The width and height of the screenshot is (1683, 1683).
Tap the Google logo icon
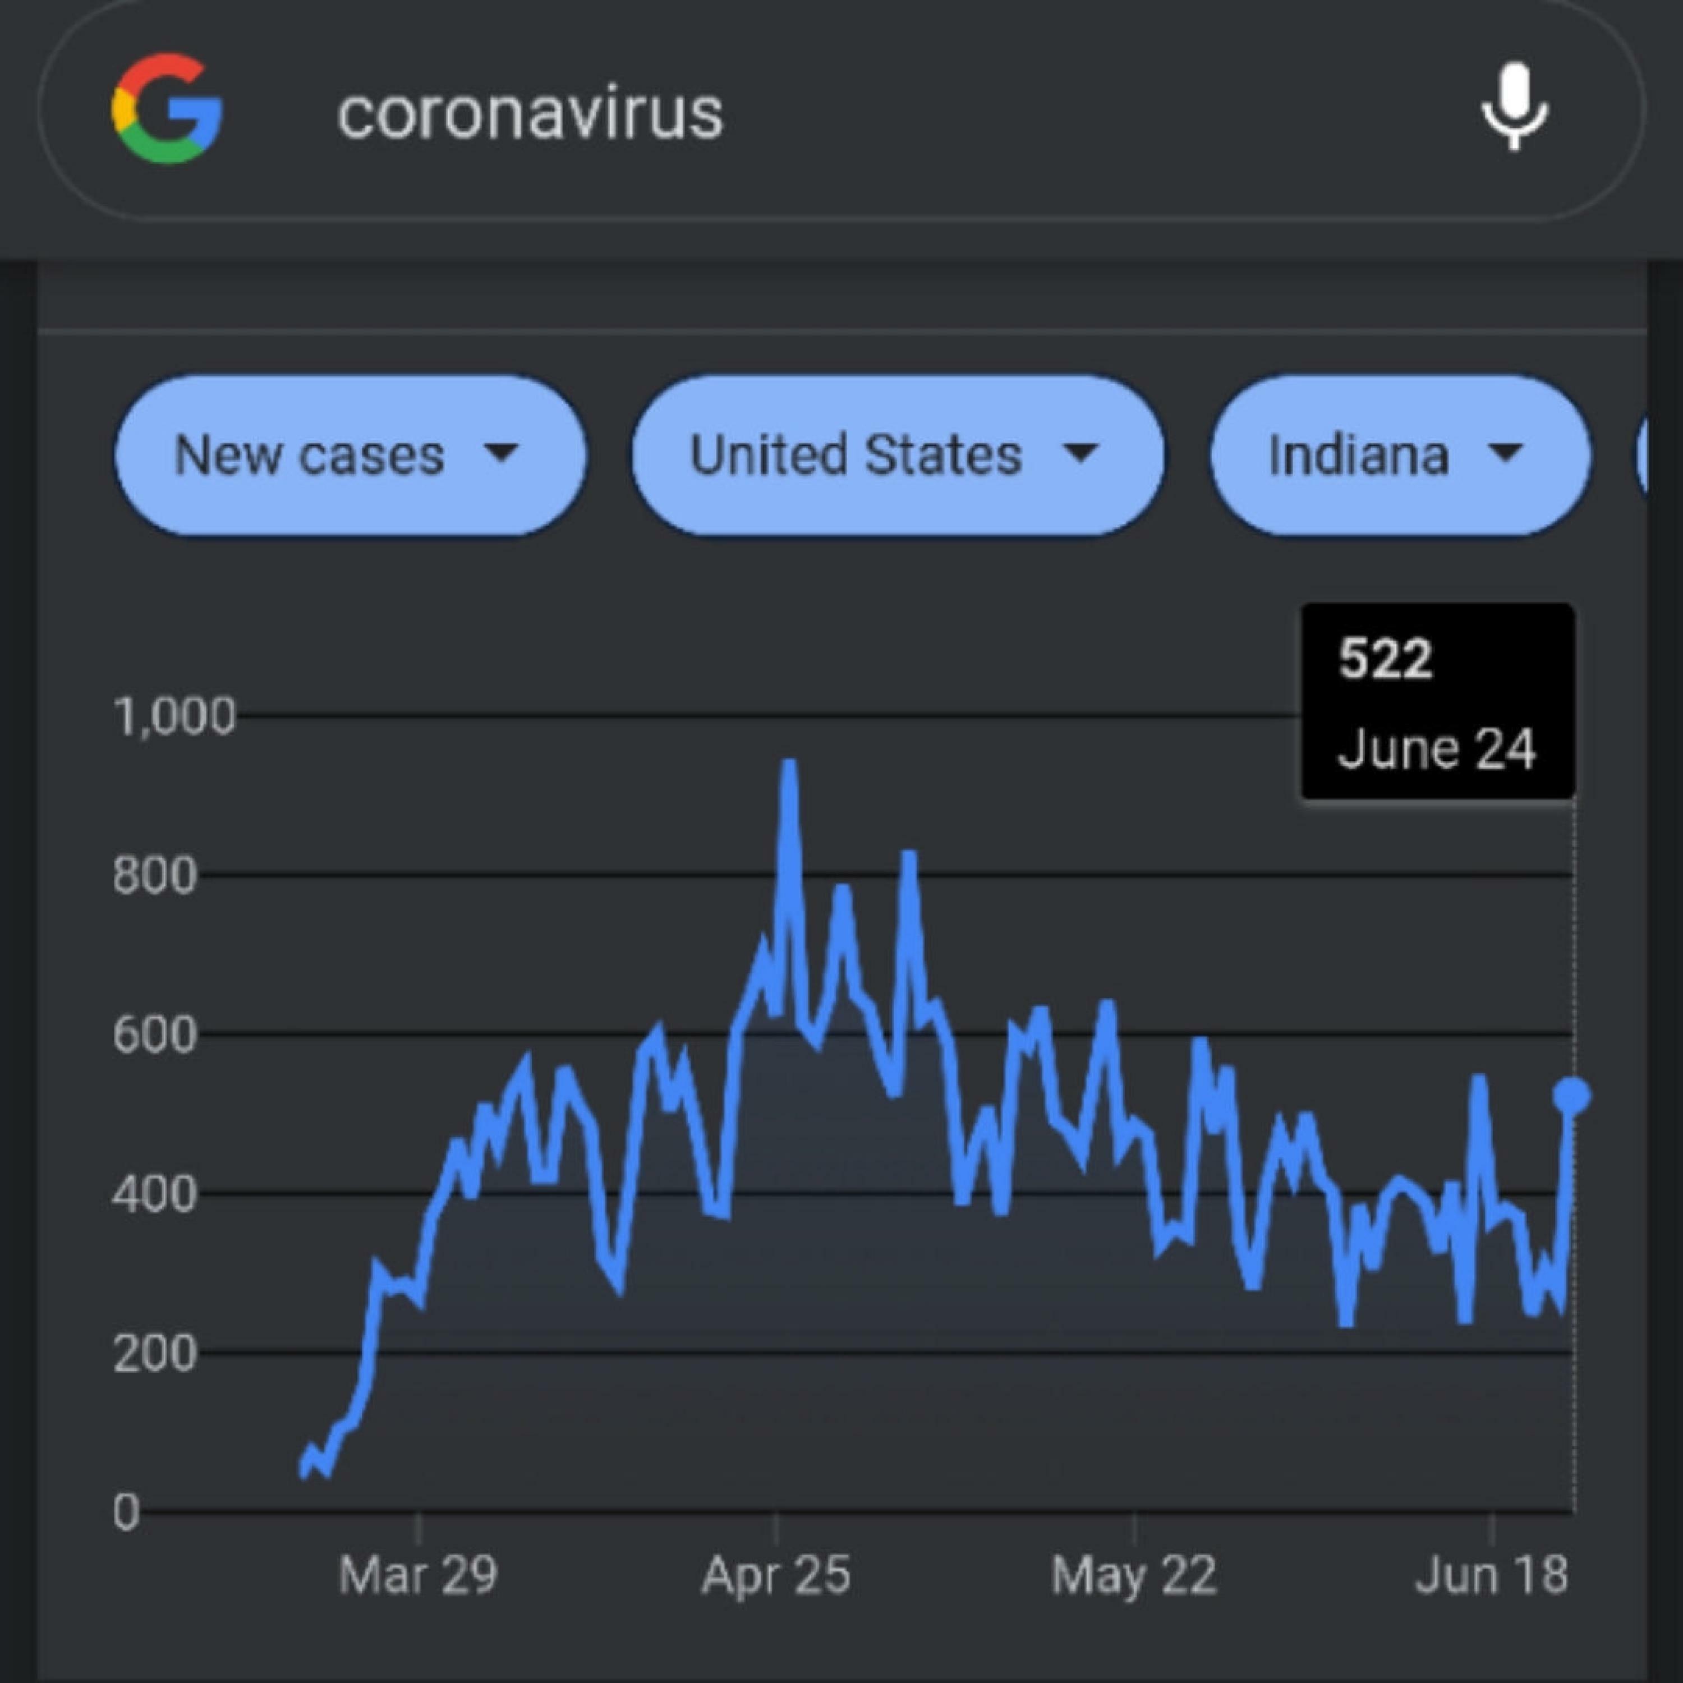[167, 109]
